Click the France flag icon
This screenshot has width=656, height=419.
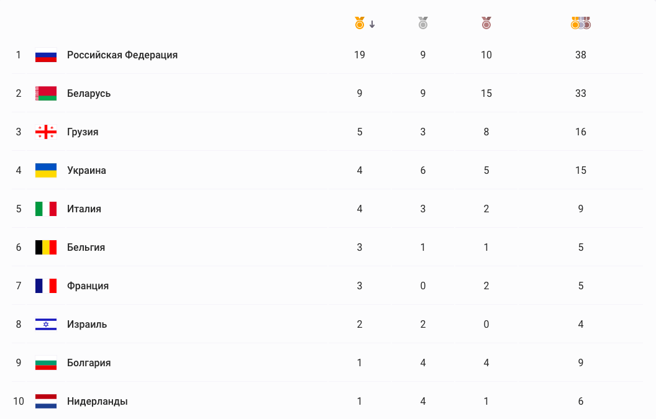click(x=46, y=286)
